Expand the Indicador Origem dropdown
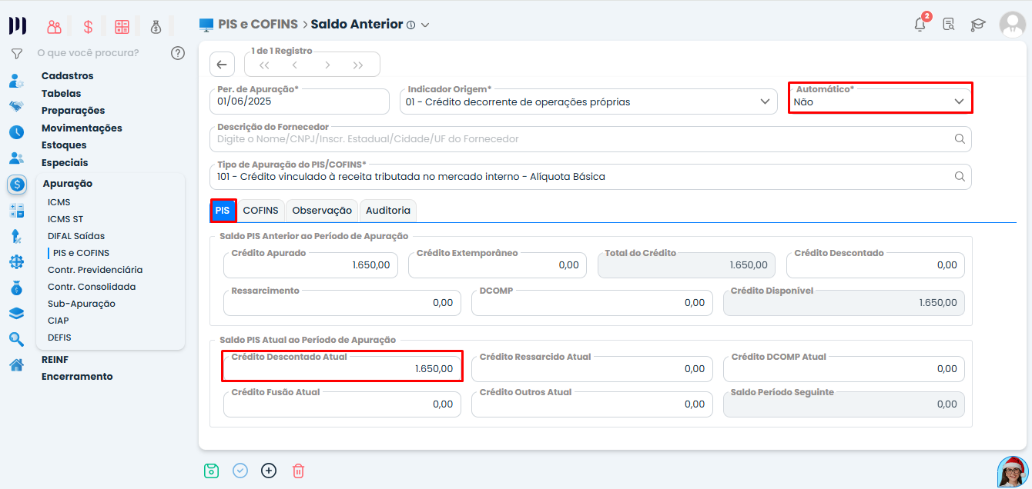1032x489 pixels. point(765,101)
